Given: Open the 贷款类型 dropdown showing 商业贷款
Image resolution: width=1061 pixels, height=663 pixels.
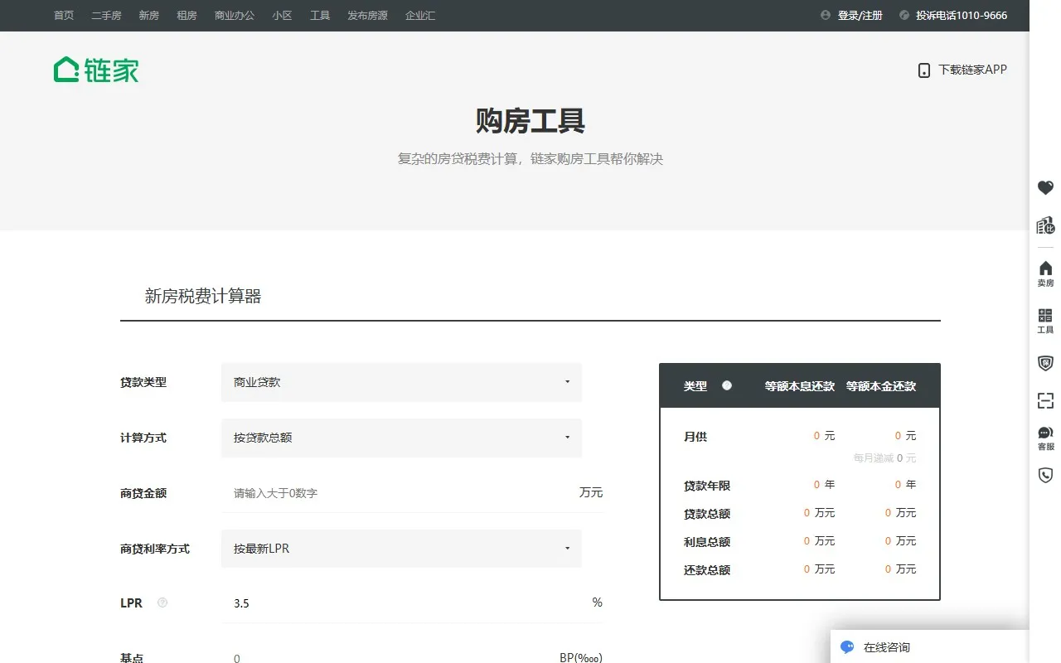Looking at the screenshot, I should pos(401,382).
